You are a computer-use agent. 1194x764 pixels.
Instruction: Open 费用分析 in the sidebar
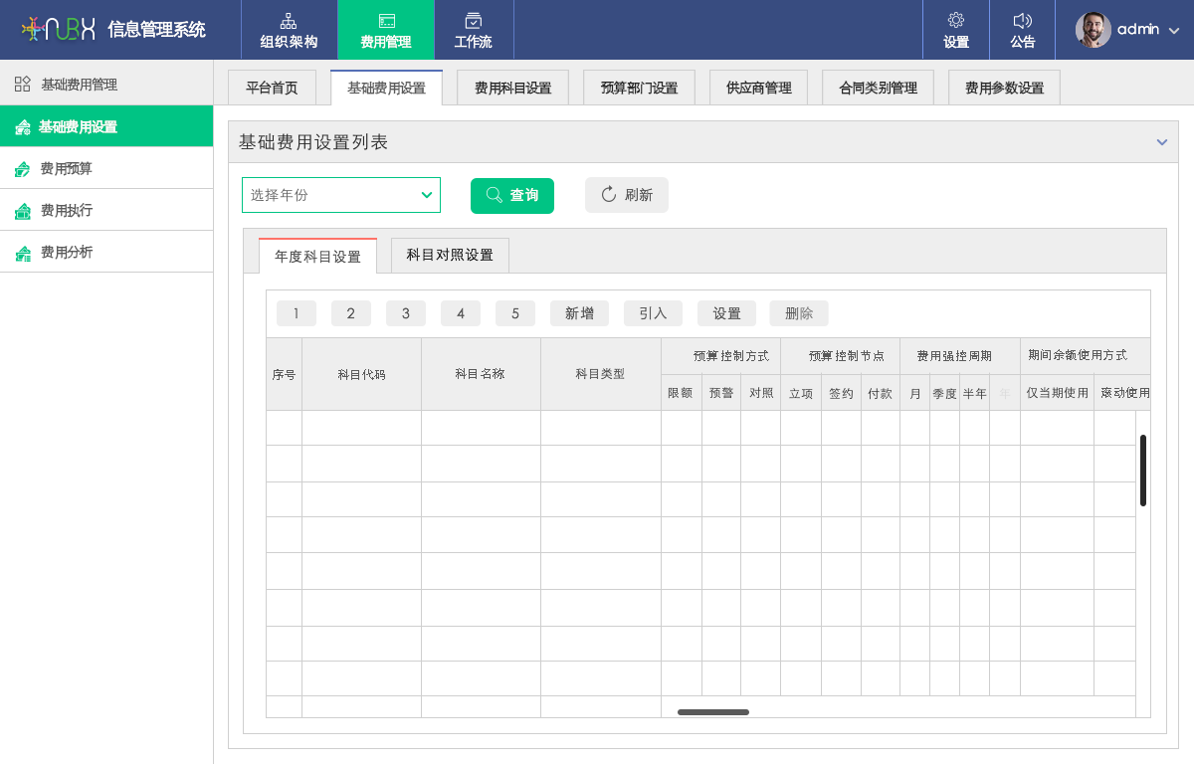coord(67,253)
